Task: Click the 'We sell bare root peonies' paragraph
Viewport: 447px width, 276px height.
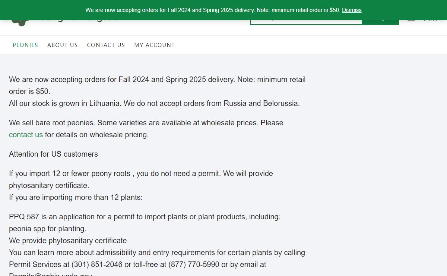Action: [x=146, y=123]
